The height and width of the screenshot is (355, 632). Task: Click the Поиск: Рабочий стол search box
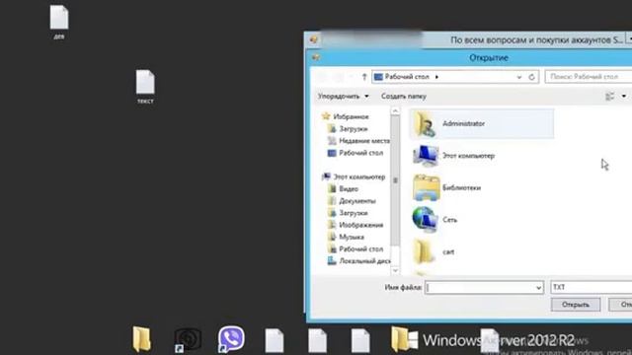[x=589, y=77]
